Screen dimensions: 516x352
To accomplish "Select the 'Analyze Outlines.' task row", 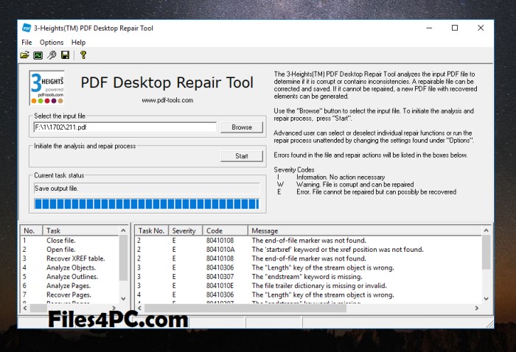I will click(70, 277).
